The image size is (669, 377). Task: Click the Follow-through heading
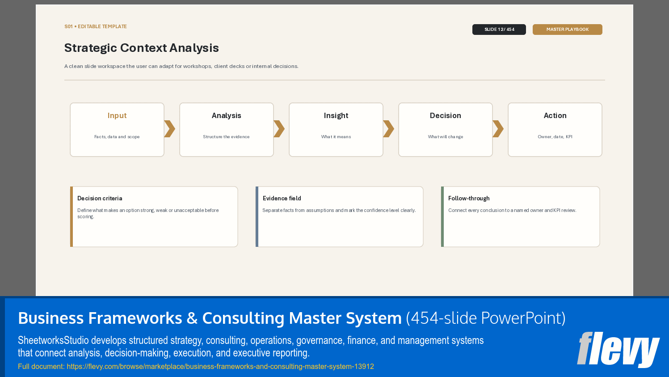tap(469, 198)
